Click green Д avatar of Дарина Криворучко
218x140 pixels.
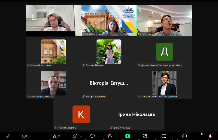(x=164, y=52)
